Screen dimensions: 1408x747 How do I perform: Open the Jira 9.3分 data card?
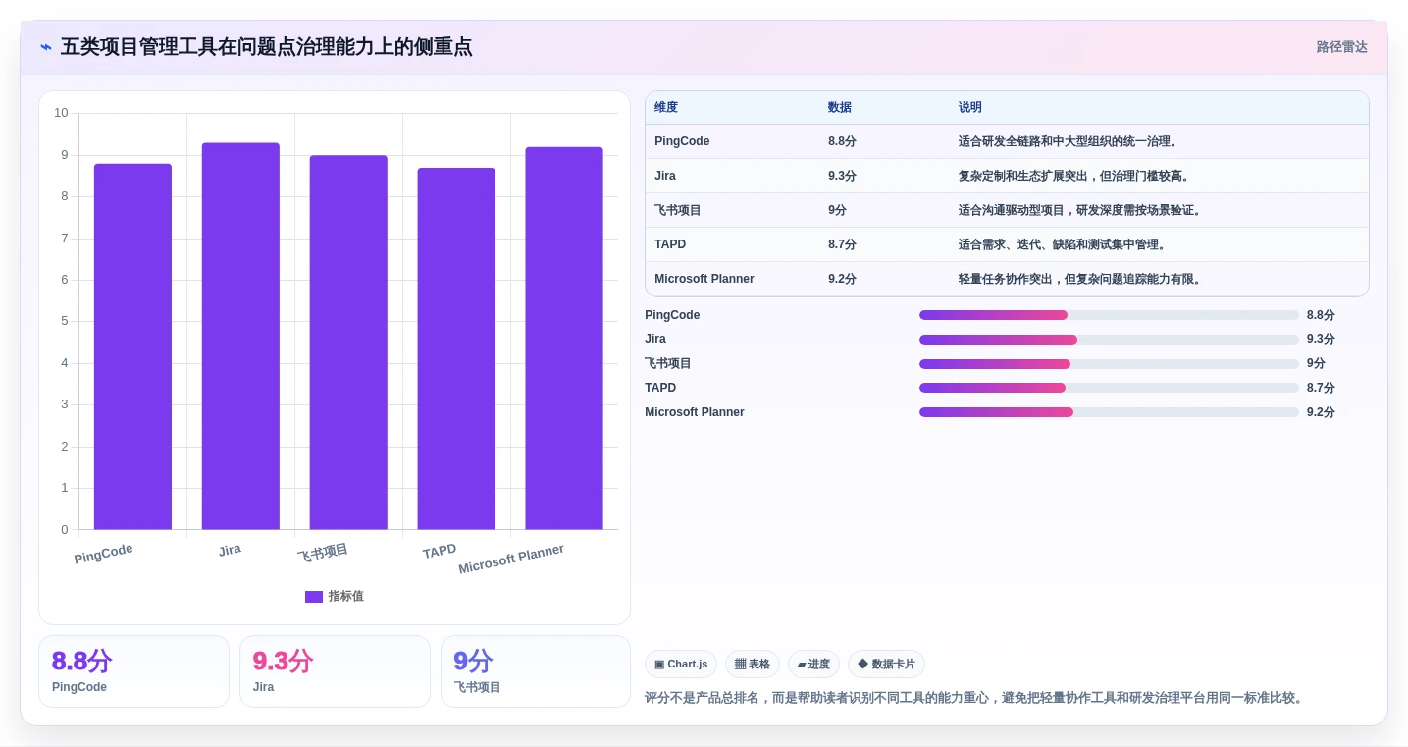click(x=335, y=671)
